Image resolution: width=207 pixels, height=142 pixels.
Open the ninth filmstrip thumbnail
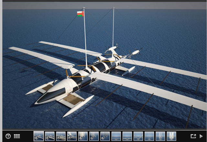tap(127, 136)
